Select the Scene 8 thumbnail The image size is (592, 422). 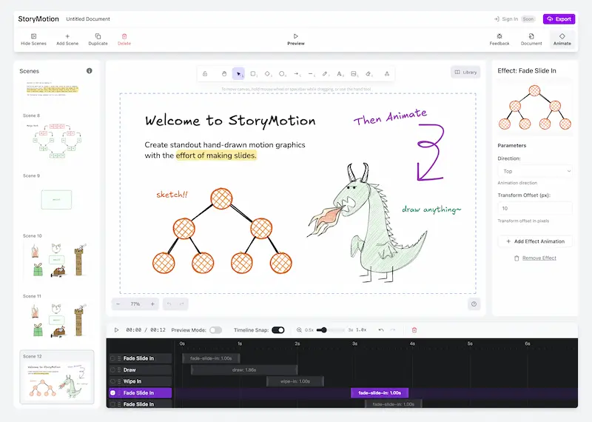point(57,141)
